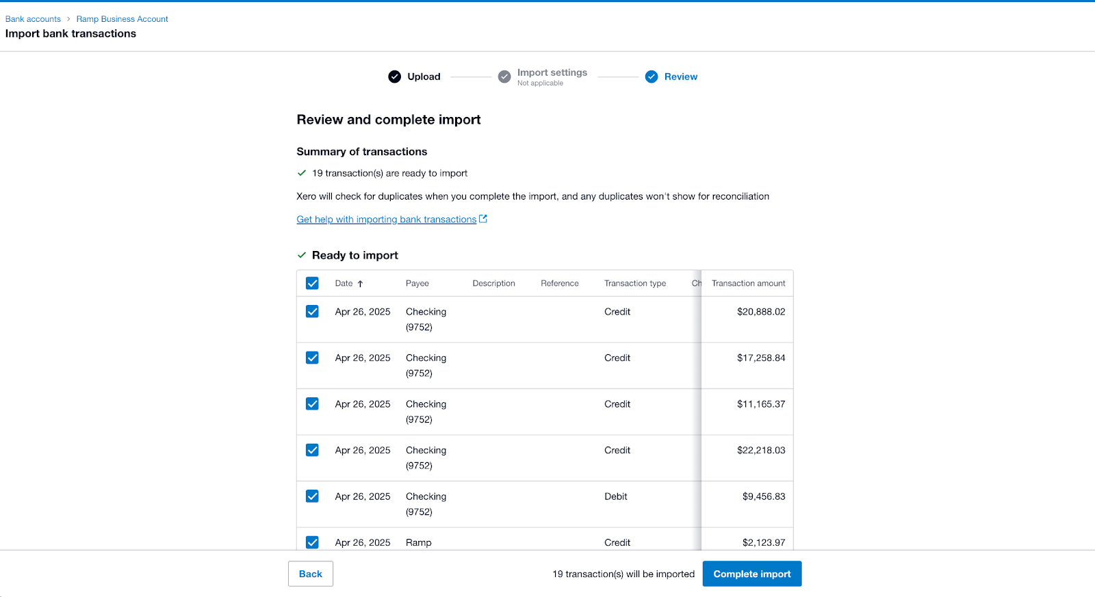Click the Review step checkmark icon

point(652,77)
